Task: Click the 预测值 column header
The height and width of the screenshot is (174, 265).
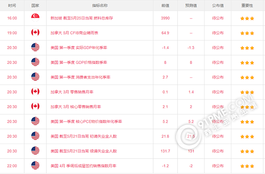Action: point(191,6)
